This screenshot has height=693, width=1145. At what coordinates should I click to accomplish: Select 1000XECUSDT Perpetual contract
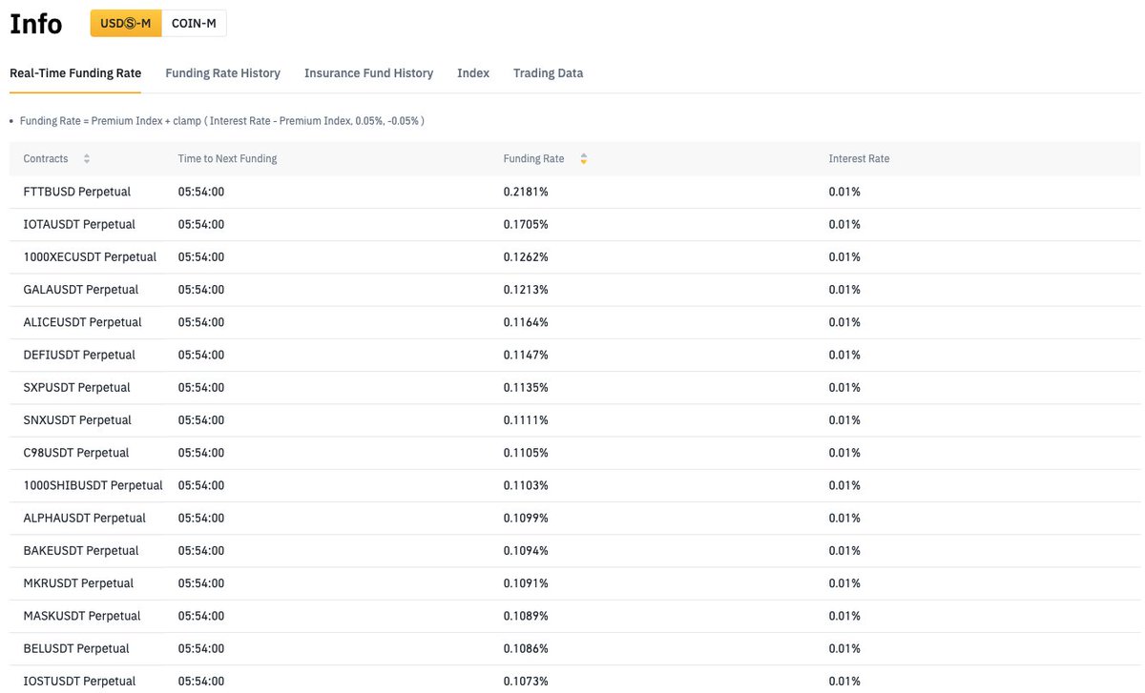pyautogui.click(x=90, y=256)
